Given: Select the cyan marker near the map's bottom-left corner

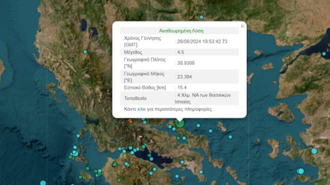Looking at the screenshot, I should [43, 182].
